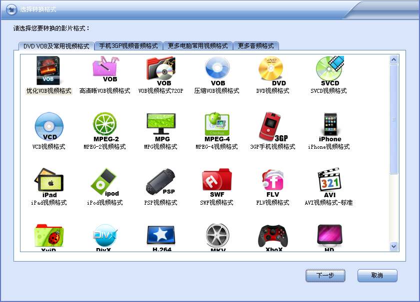The width and height of the screenshot is (420, 302).
Task: Pick the PSP视频格式 console icon
Action: [x=160, y=182]
